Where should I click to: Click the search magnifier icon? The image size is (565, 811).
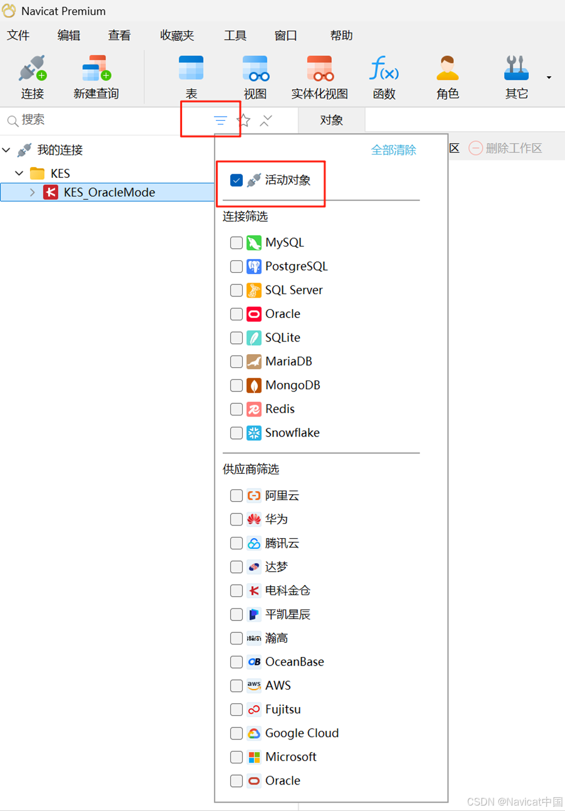(x=12, y=121)
